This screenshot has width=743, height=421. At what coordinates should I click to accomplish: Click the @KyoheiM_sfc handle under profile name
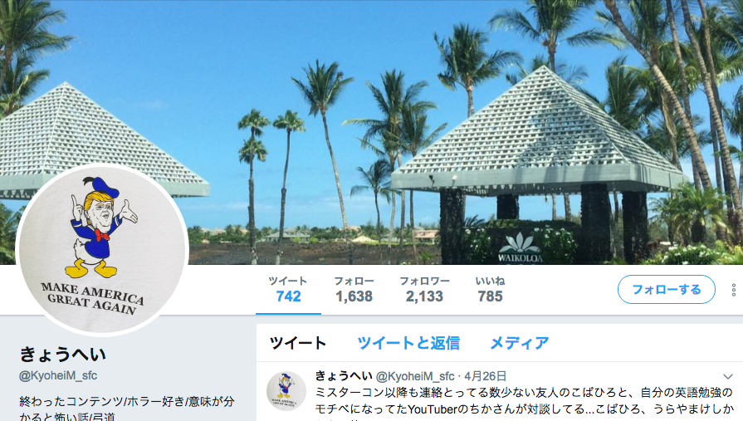pos(58,375)
